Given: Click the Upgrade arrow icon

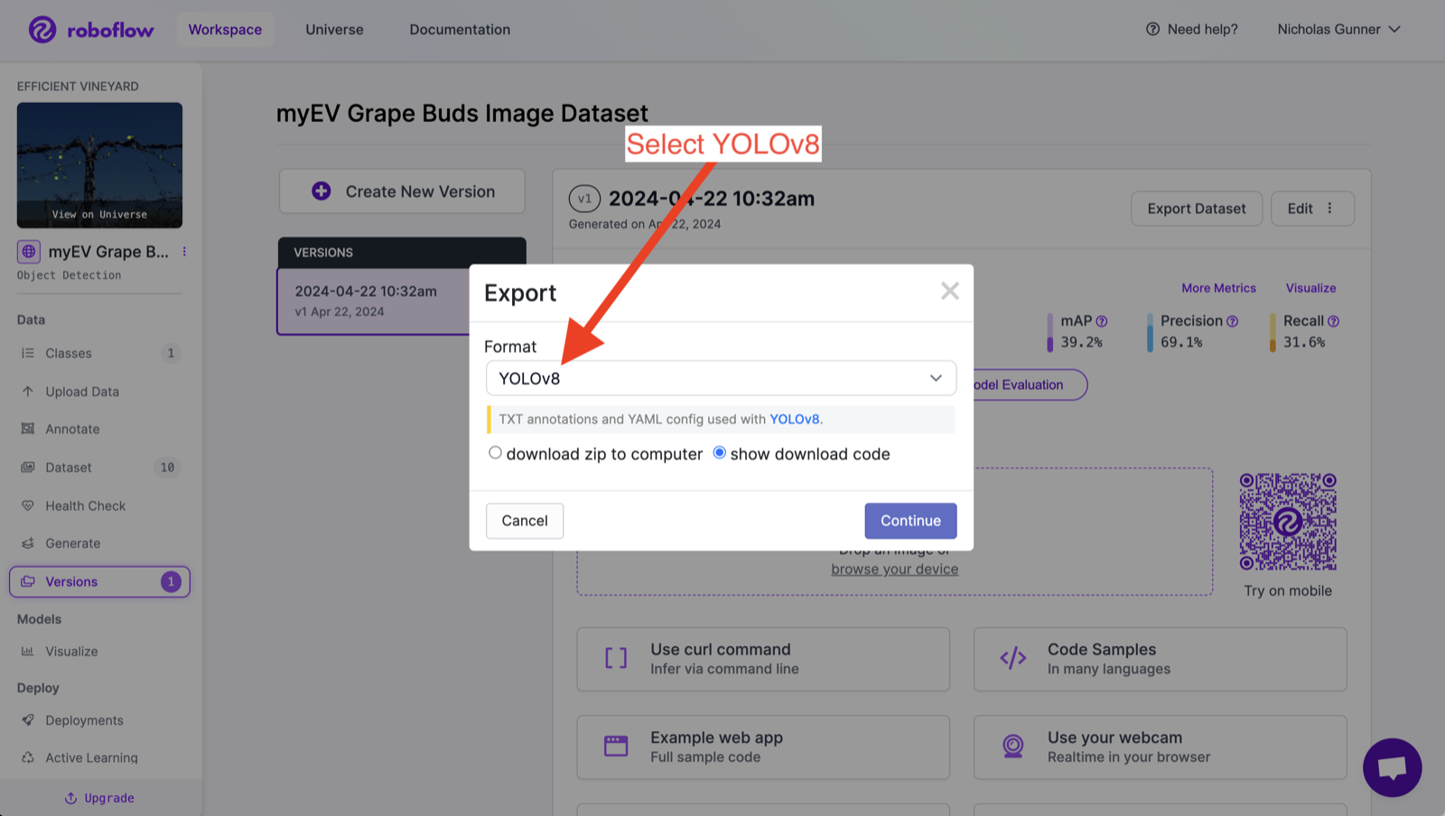Looking at the screenshot, I should (x=70, y=798).
